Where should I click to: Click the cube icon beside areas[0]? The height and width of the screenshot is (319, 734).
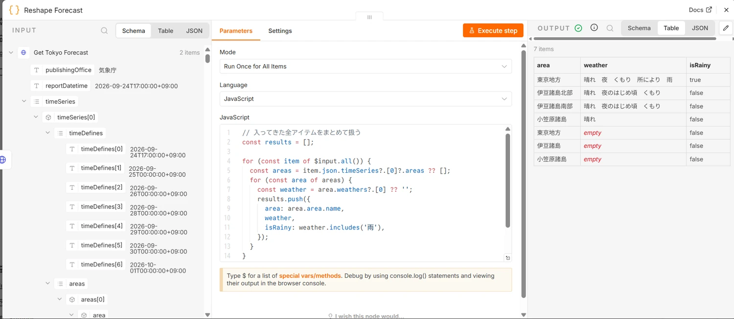pos(72,299)
